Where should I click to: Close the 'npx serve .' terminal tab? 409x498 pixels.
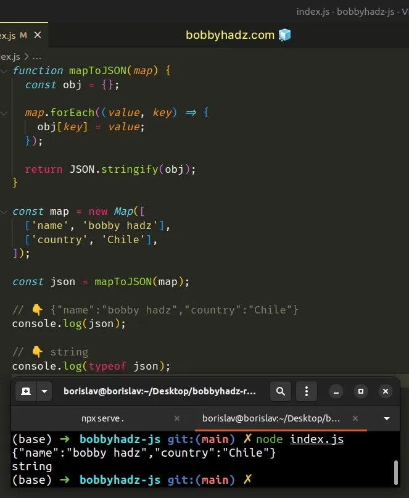pos(177,418)
